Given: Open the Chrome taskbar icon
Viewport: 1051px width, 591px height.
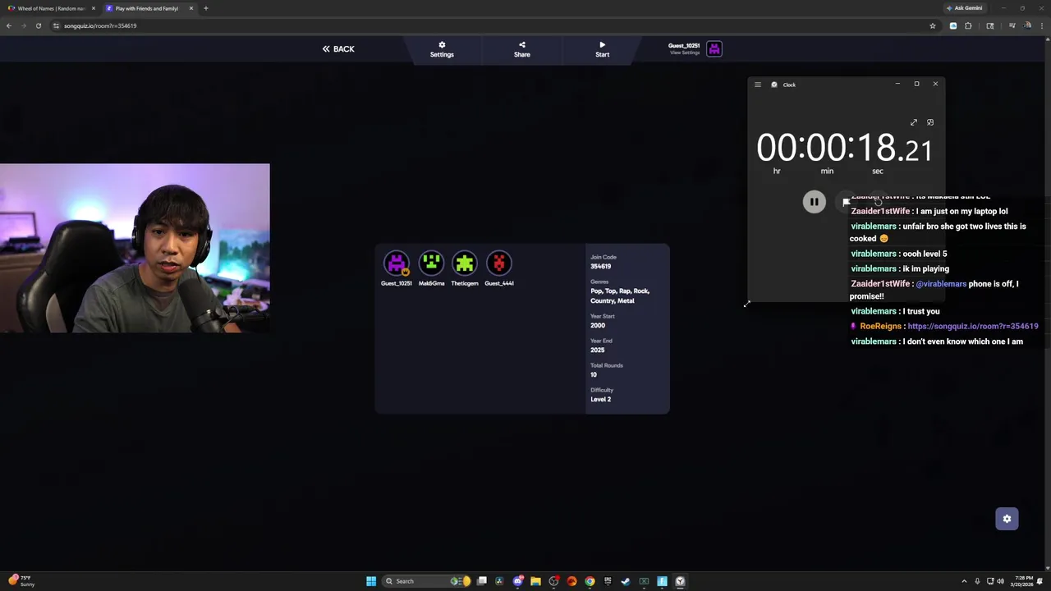Looking at the screenshot, I should click(x=590, y=581).
